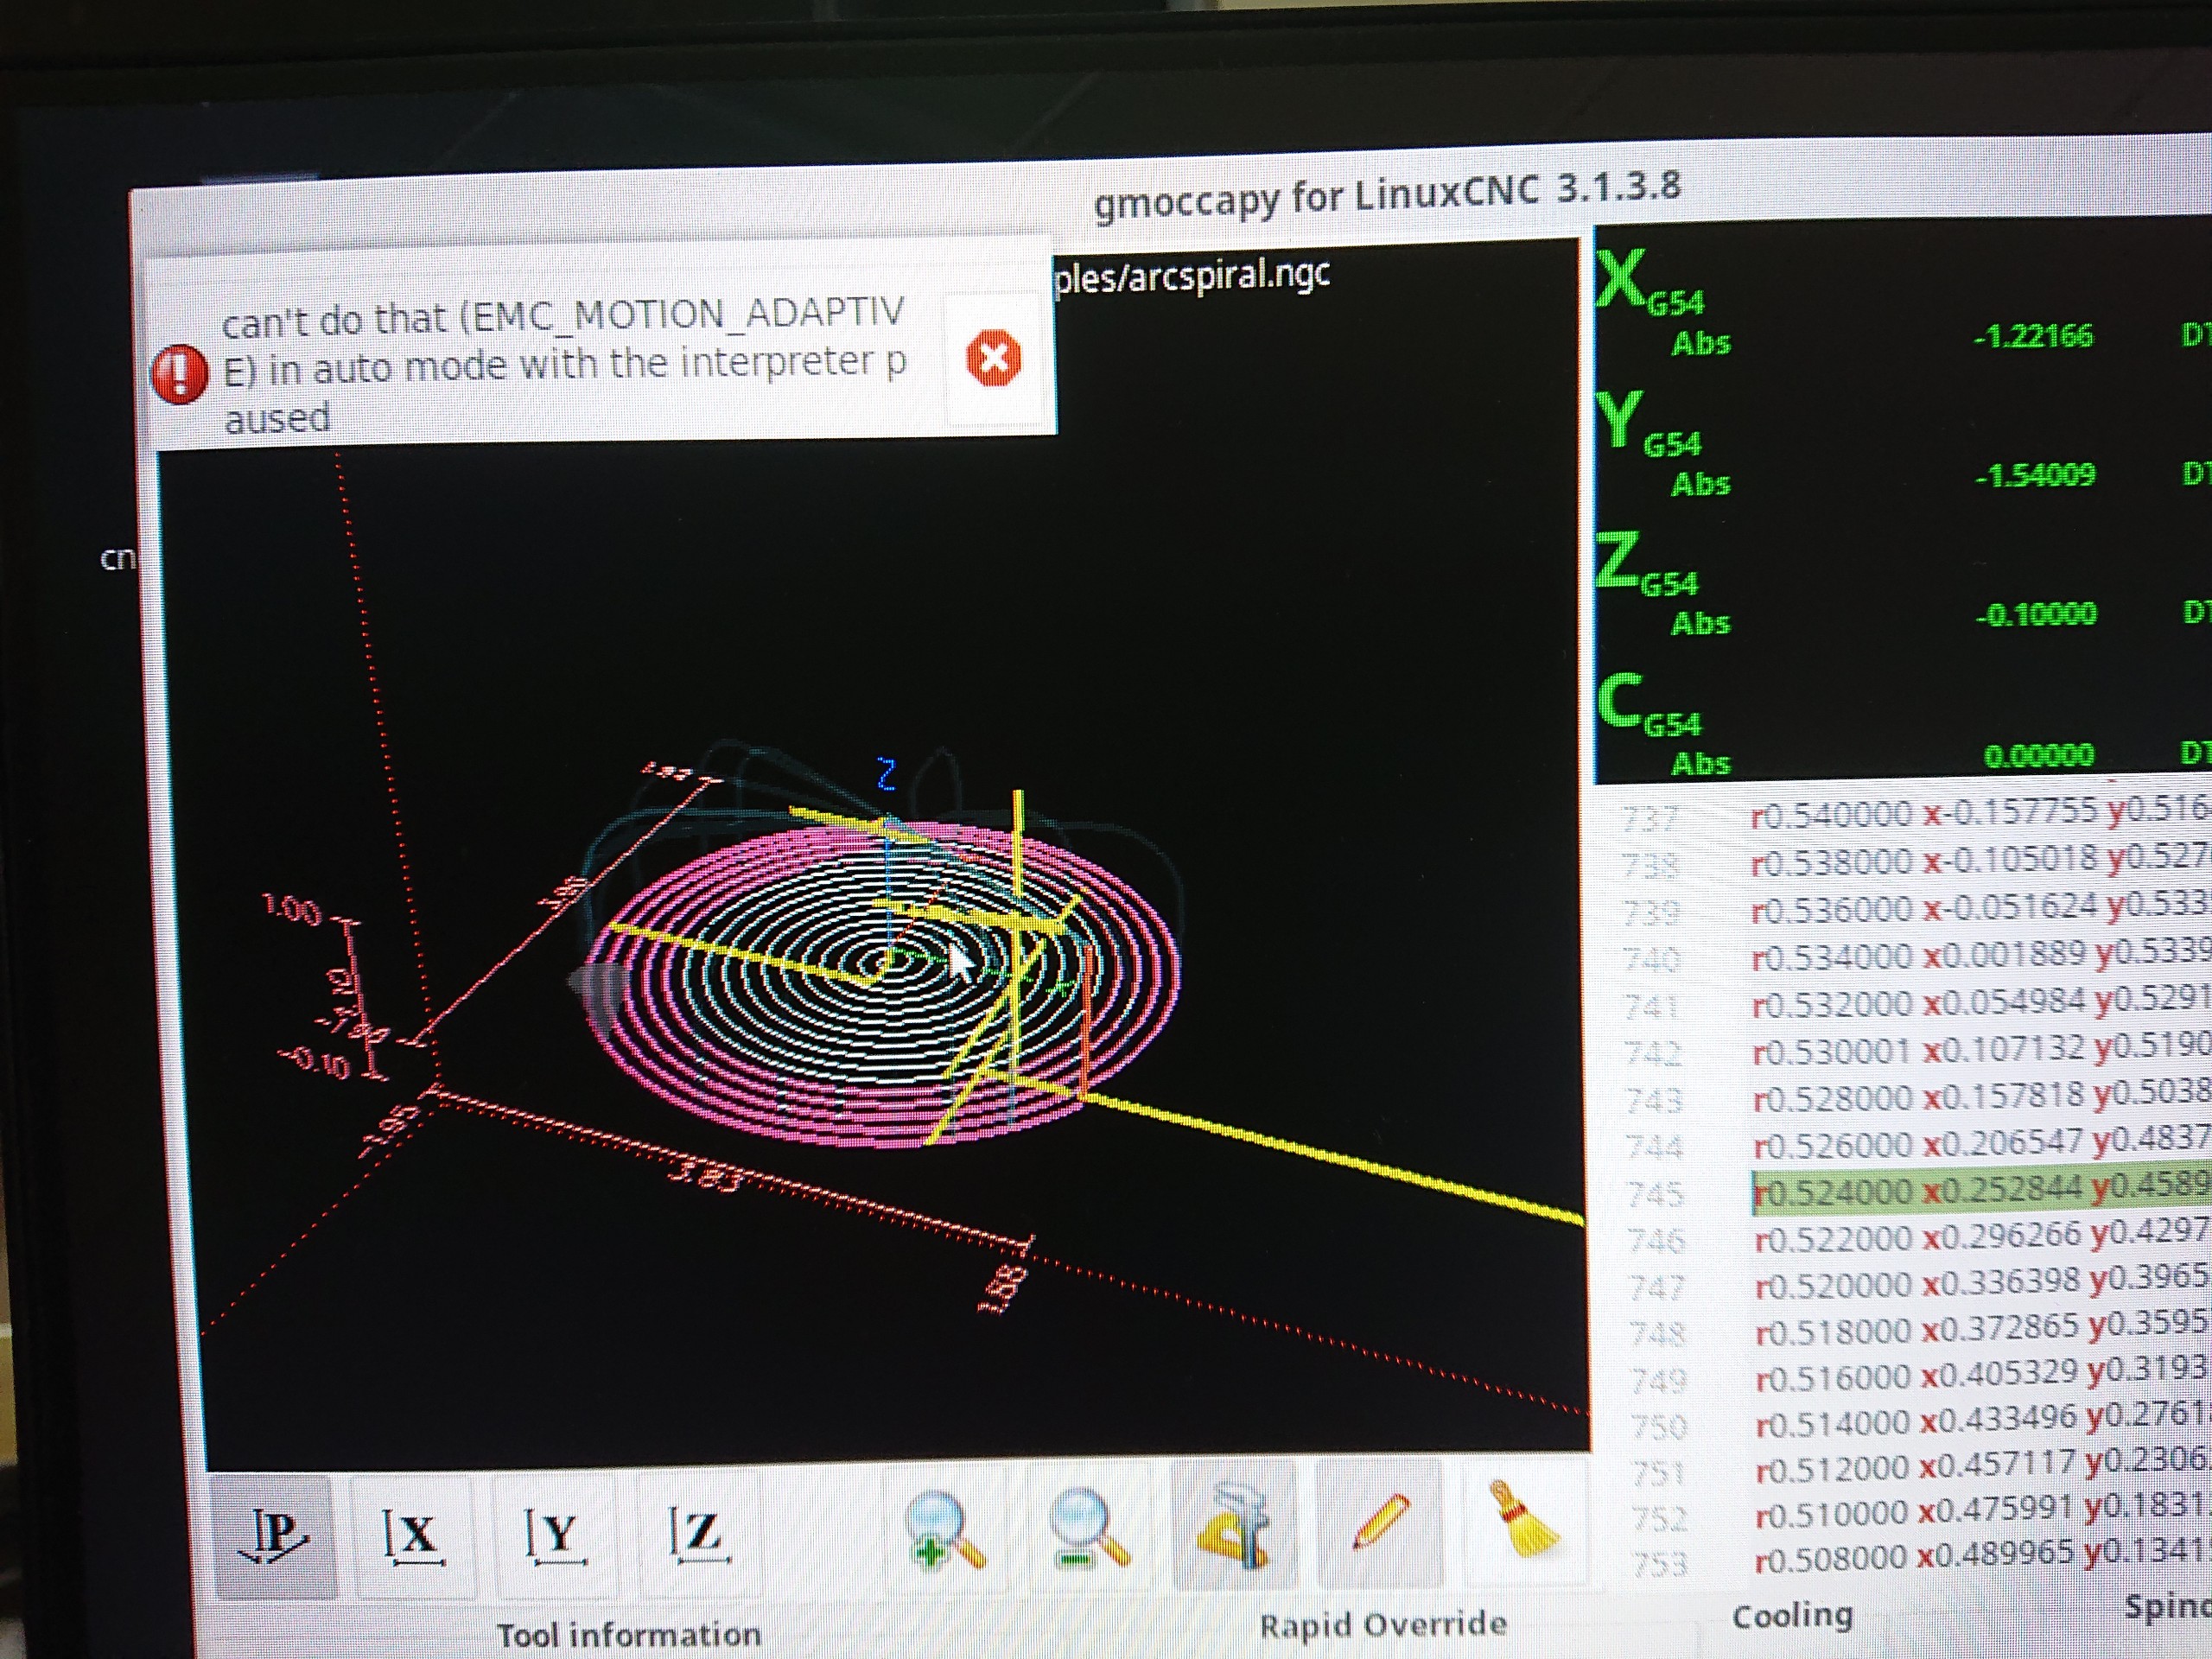2212x1659 pixels.
Task: Click the Cooling frame label
Action: pyautogui.click(x=1792, y=1615)
